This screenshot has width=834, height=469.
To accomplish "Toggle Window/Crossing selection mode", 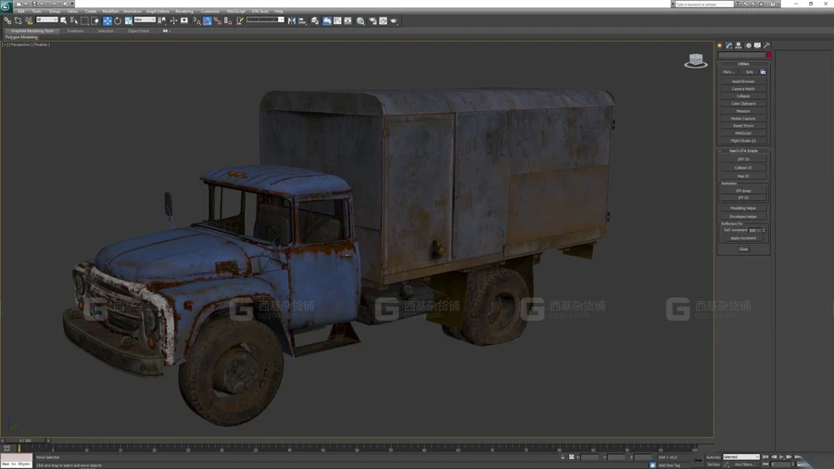I will [x=95, y=20].
